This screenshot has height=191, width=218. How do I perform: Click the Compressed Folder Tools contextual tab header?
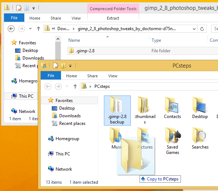point(113,9)
